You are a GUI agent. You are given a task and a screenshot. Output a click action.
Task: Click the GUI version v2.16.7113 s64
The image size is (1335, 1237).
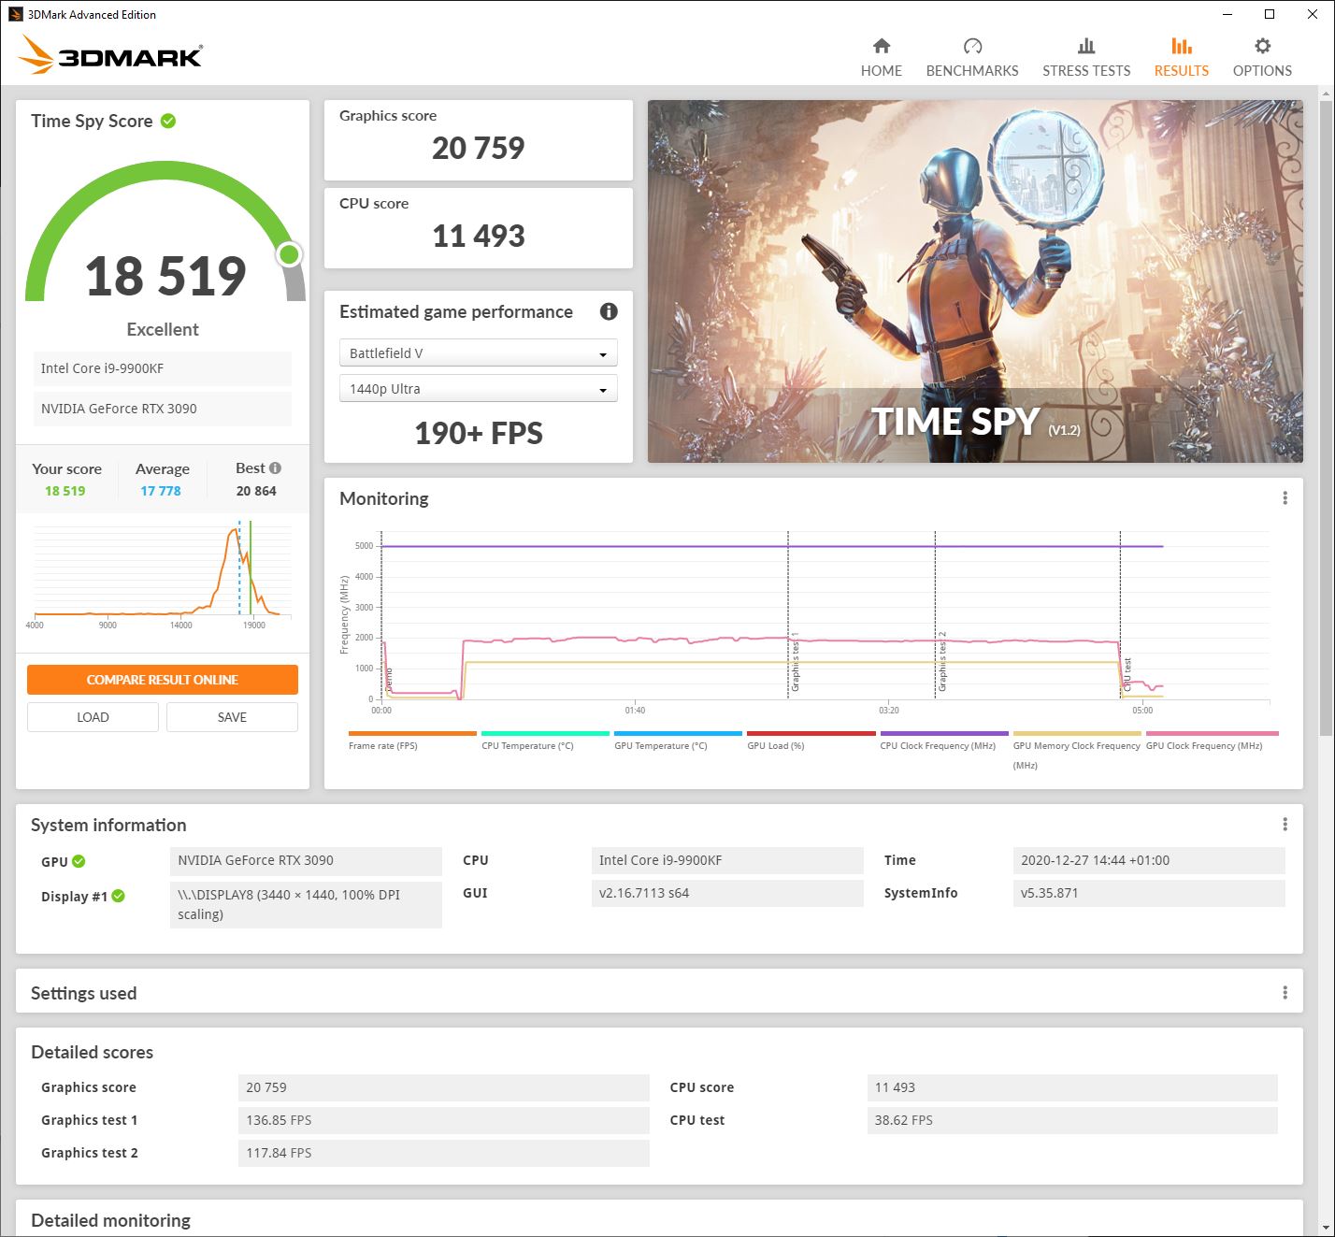pos(727,893)
